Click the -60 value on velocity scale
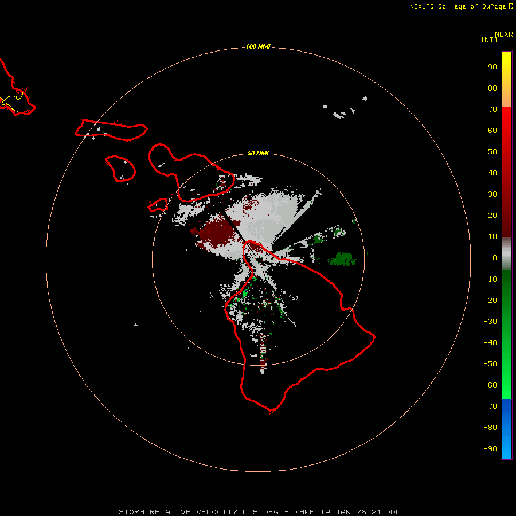The height and width of the screenshot is (516, 516). [490, 385]
